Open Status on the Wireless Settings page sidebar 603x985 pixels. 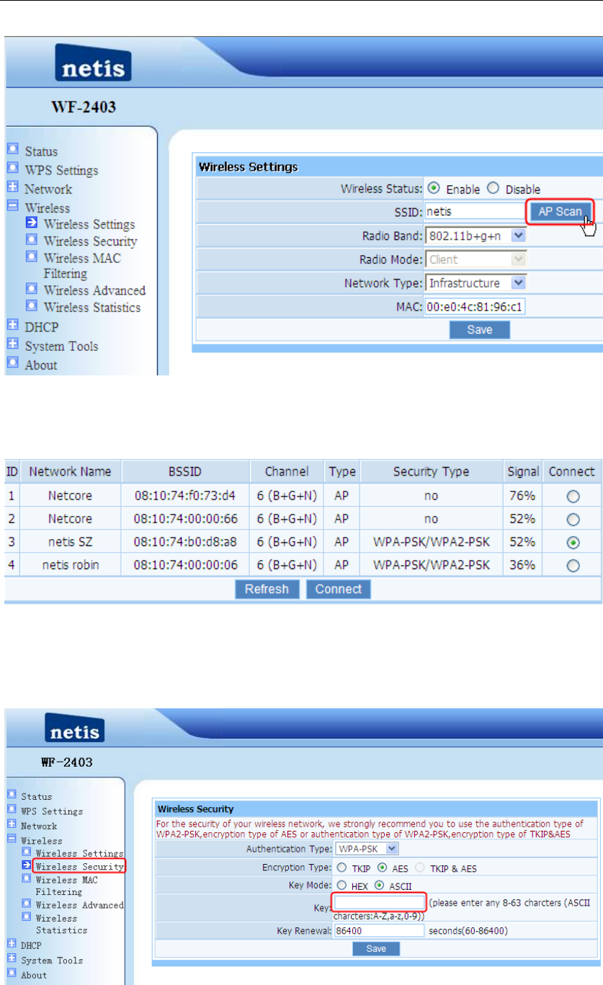tap(41, 151)
